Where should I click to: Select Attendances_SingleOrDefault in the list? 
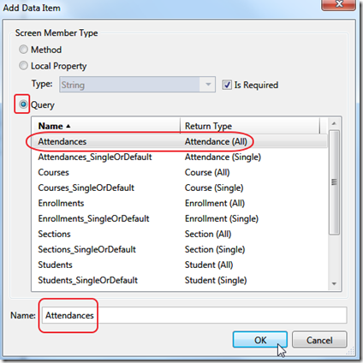click(x=180, y=157)
